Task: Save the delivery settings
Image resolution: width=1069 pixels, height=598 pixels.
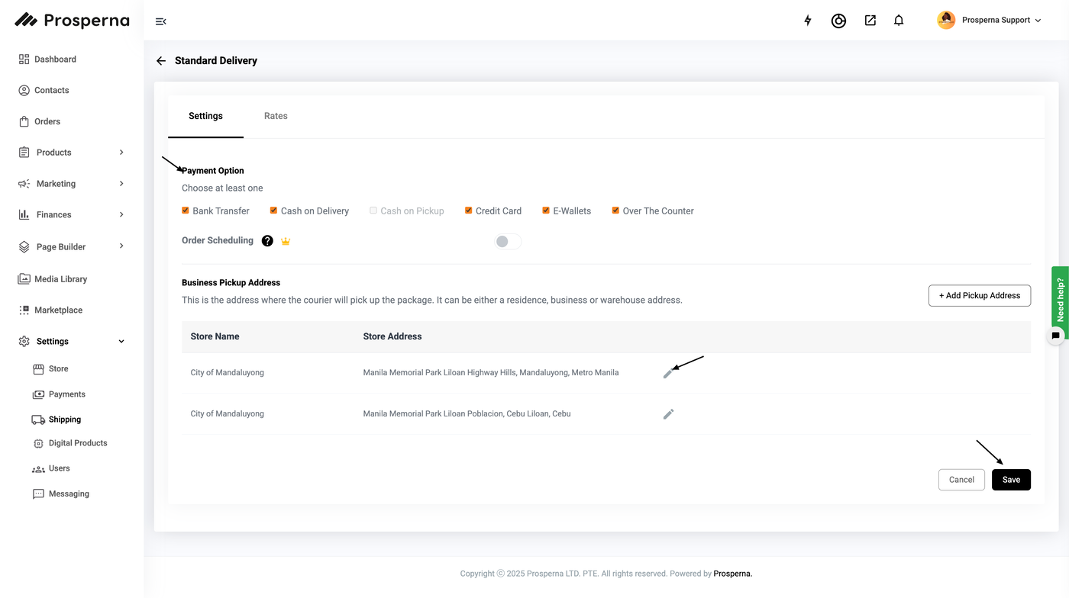Action: [1011, 480]
